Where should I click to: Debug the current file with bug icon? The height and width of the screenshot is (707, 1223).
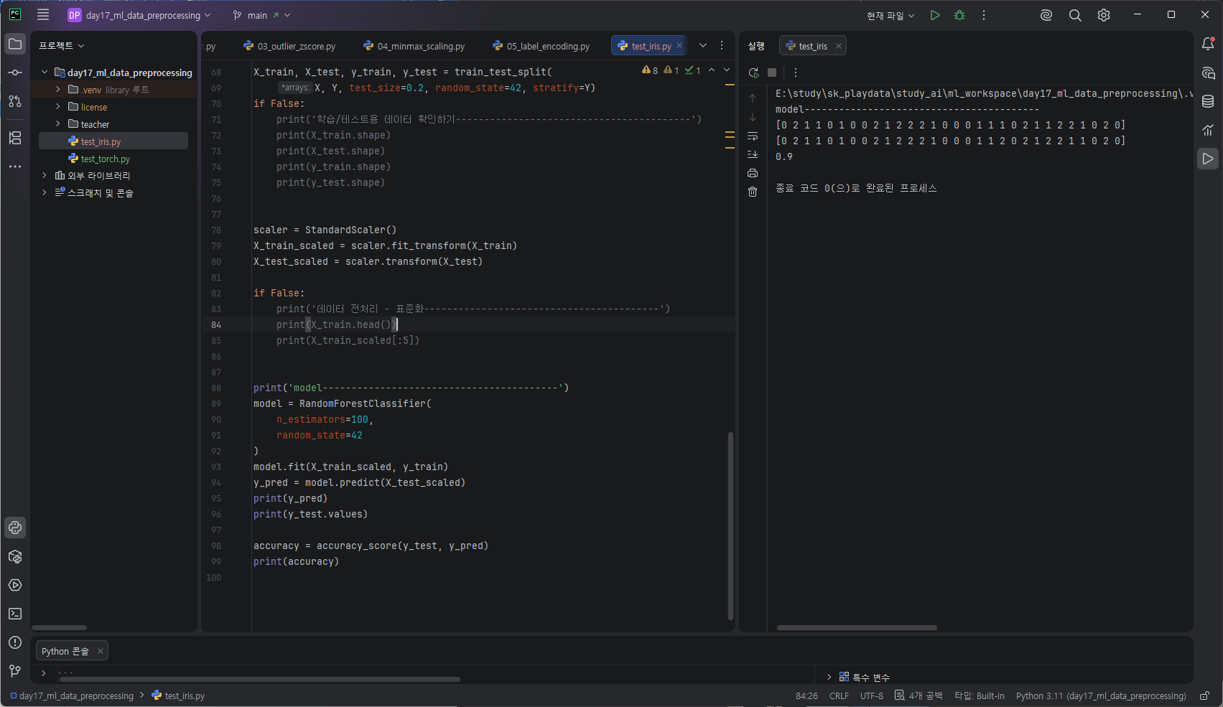959,15
